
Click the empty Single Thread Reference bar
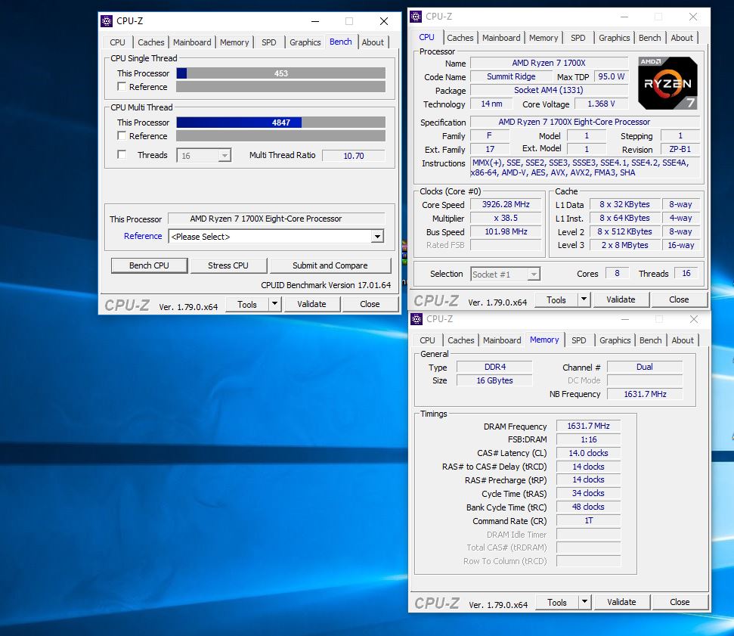[x=281, y=87]
